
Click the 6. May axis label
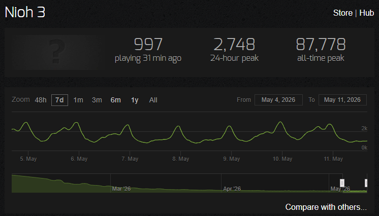click(79, 159)
